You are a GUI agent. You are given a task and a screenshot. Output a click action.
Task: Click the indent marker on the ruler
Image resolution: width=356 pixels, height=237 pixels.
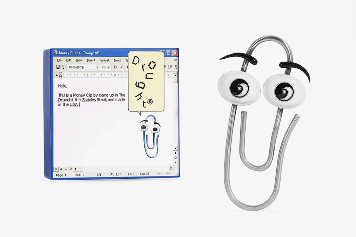pos(60,75)
